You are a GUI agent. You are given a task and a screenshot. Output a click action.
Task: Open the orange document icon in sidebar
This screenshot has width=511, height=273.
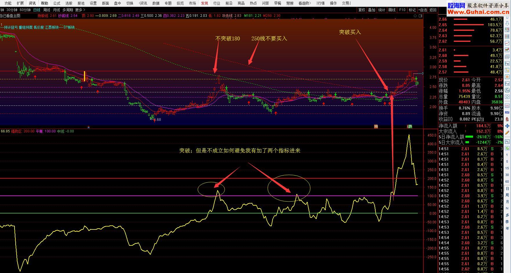tap(507, 76)
